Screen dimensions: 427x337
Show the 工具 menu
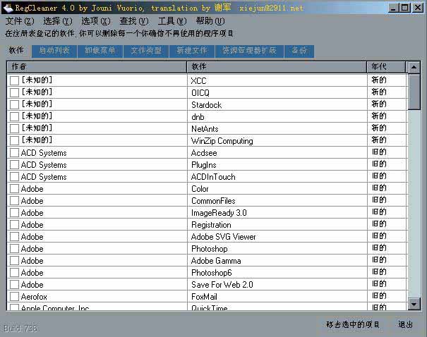(172, 21)
